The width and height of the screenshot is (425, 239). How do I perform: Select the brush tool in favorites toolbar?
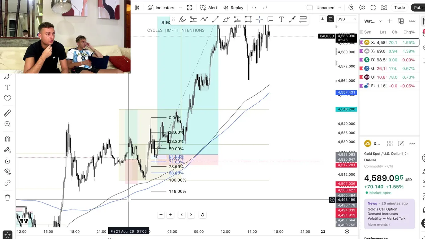pos(182,20)
